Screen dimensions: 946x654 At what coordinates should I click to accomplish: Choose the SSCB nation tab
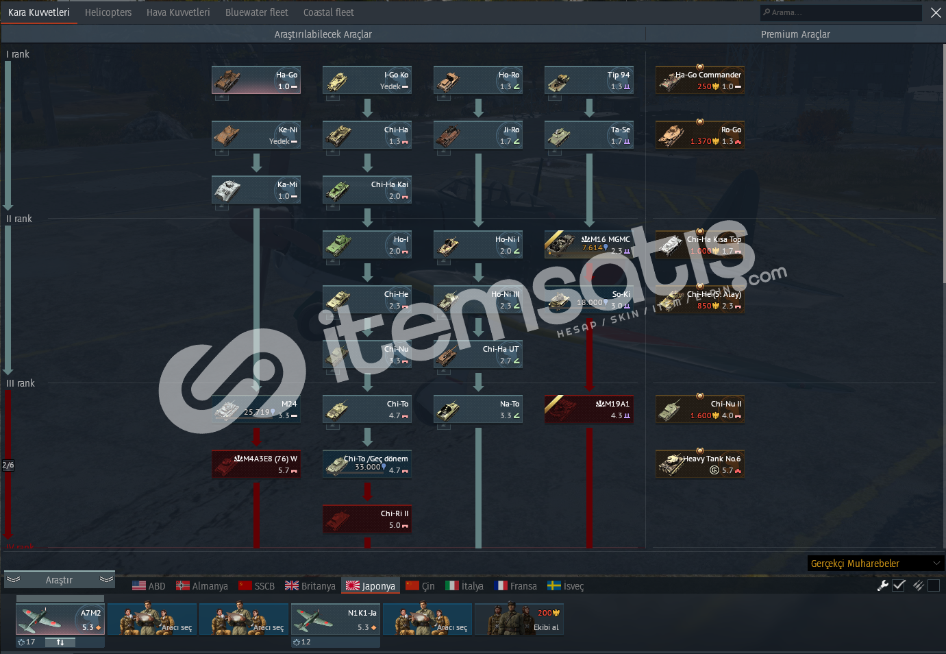click(x=257, y=586)
